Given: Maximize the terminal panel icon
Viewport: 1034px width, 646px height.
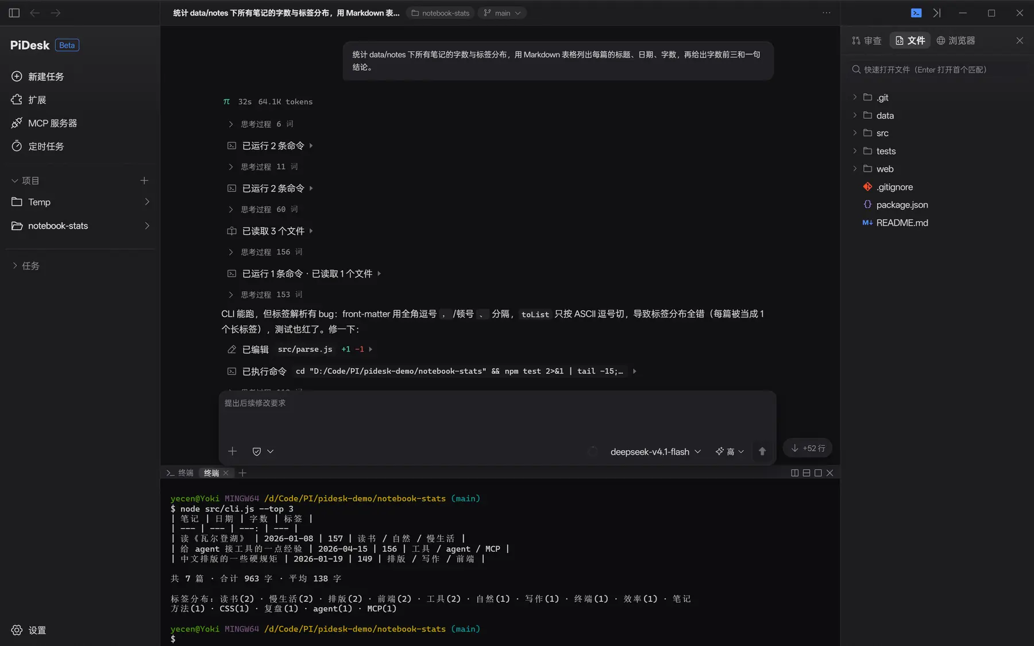Looking at the screenshot, I should tap(818, 473).
